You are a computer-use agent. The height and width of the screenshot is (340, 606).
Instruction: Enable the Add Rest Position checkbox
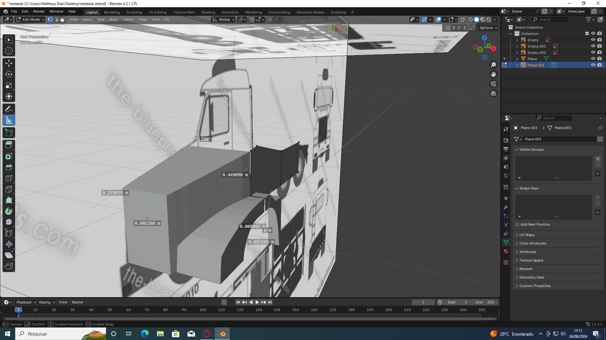517,224
